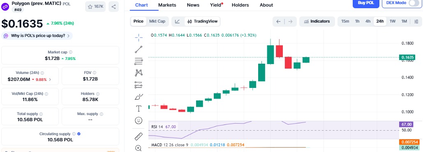423x152 pixels.
Task: Click the Buy POL button
Action: [x=366, y=3]
